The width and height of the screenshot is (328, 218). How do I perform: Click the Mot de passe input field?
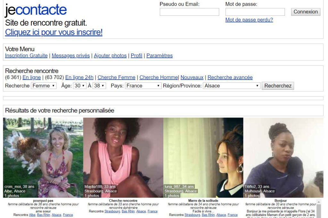255,12
